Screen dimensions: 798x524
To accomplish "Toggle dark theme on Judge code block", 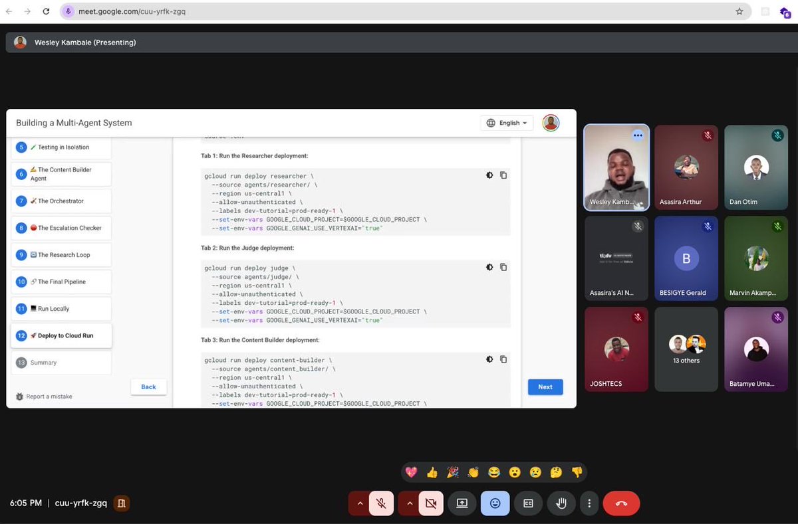I will [x=489, y=267].
